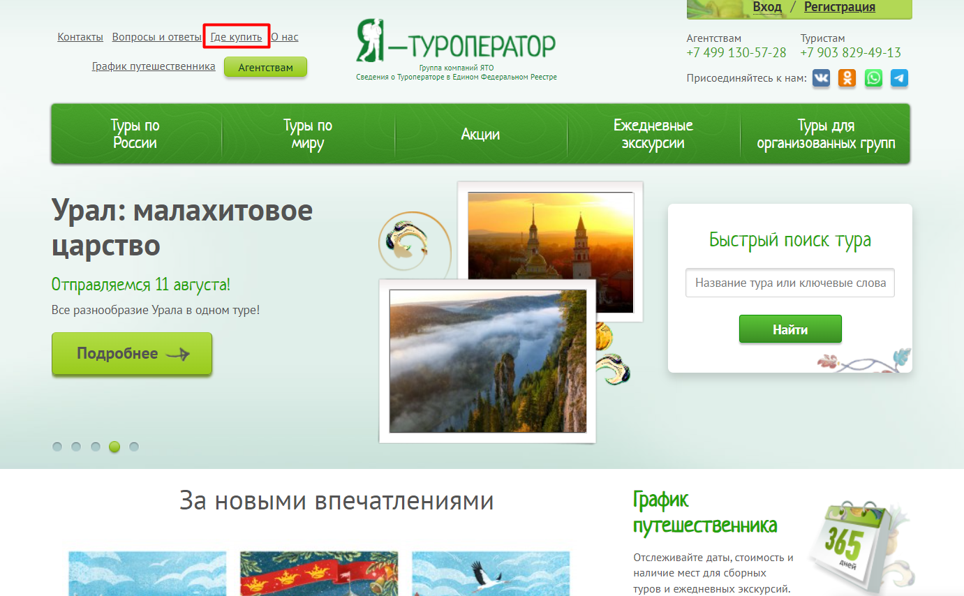Click the Быстрый поиск тура title
The height and width of the screenshot is (596, 964).
coord(790,240)
